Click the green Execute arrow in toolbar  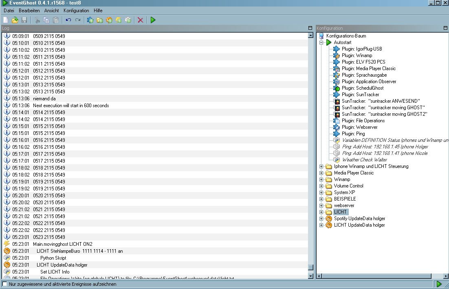coord(153,20)
